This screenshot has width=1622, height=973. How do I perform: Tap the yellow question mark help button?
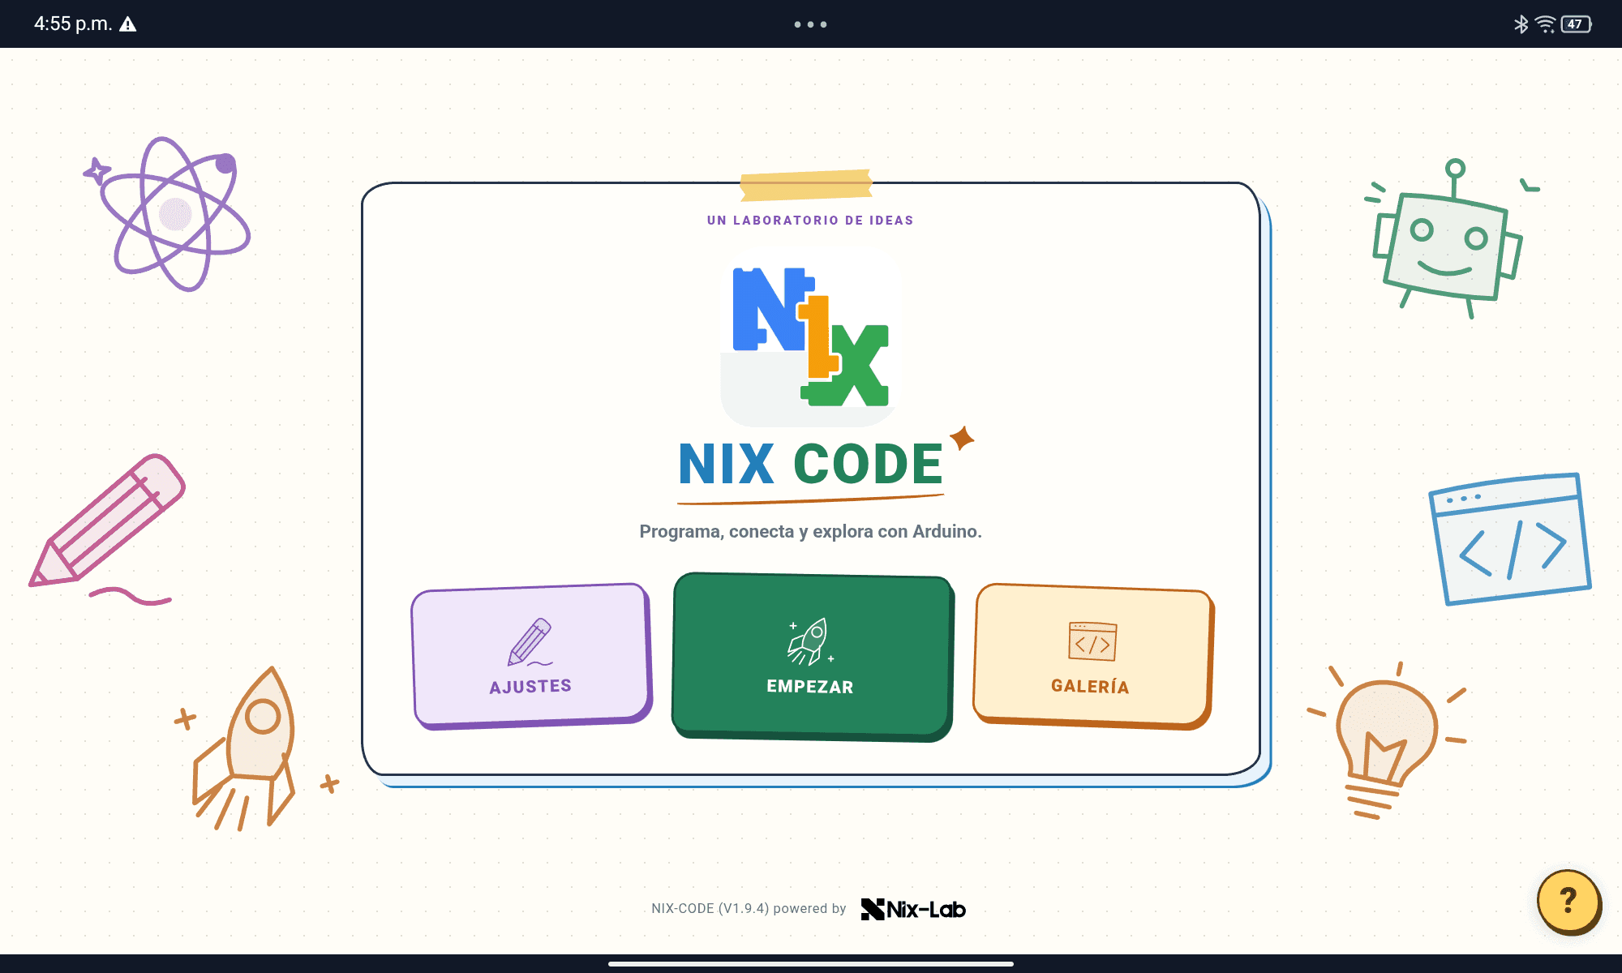coord(1568,901)
